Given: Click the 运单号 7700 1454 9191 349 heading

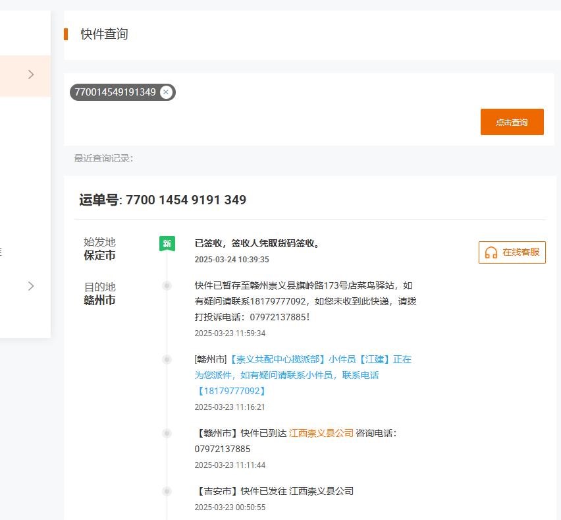Looking at the screenshot, I should 163,200.
